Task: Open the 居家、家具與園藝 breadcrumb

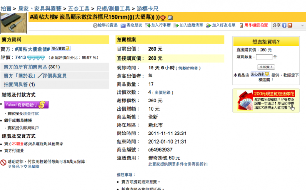Action: click(40, 9)
